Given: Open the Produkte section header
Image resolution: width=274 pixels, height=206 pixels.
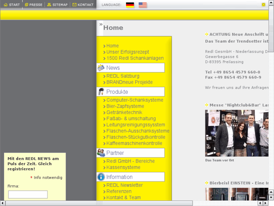Looking at the screenshot, I should pos(130,92).
